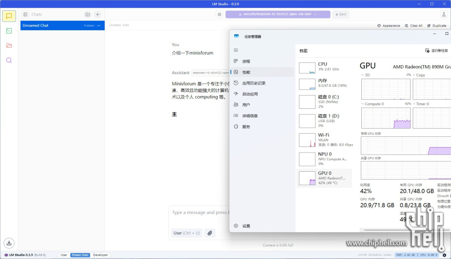This screenshot has height=259, width=451.
Task: Change message role with User (Ctrl + U) button
Action: [187, 233]
